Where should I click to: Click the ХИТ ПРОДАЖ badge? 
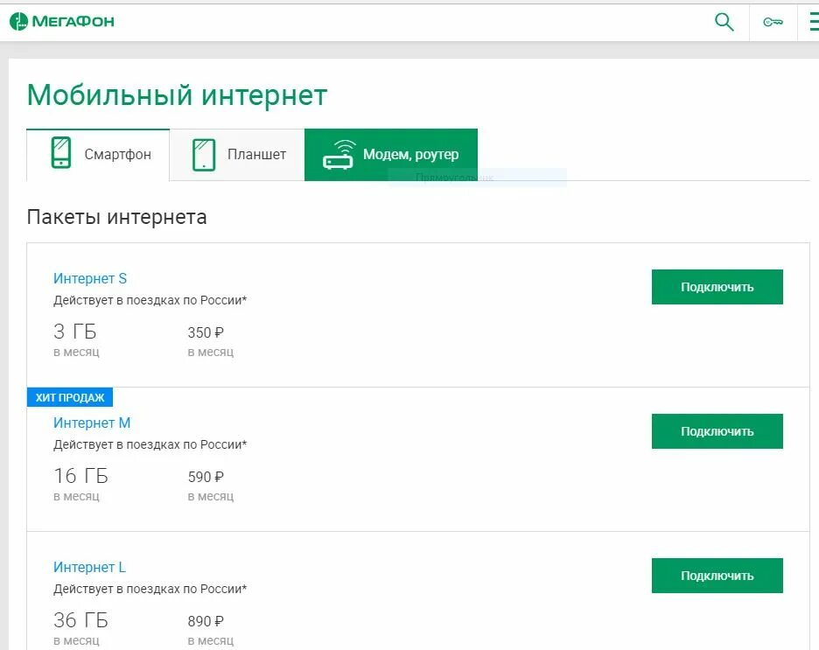tap(70, 397)
